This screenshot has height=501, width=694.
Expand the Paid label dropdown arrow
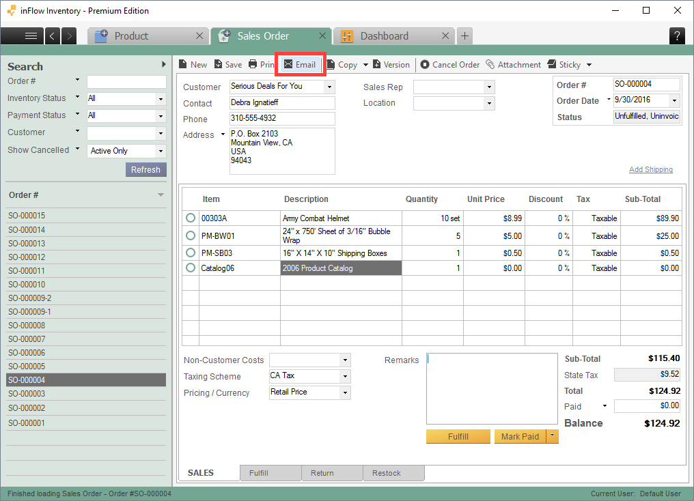pyautogui.click(x=605, y=405)
